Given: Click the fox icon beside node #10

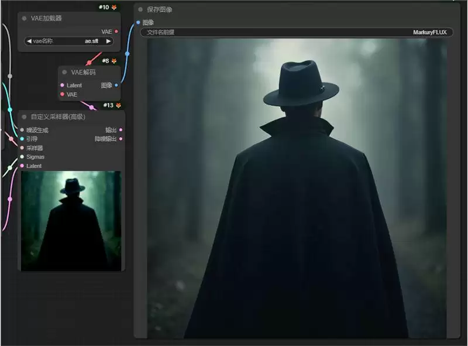Looking at the screenshot, I should pyautogui.click(x=114, y=7).
